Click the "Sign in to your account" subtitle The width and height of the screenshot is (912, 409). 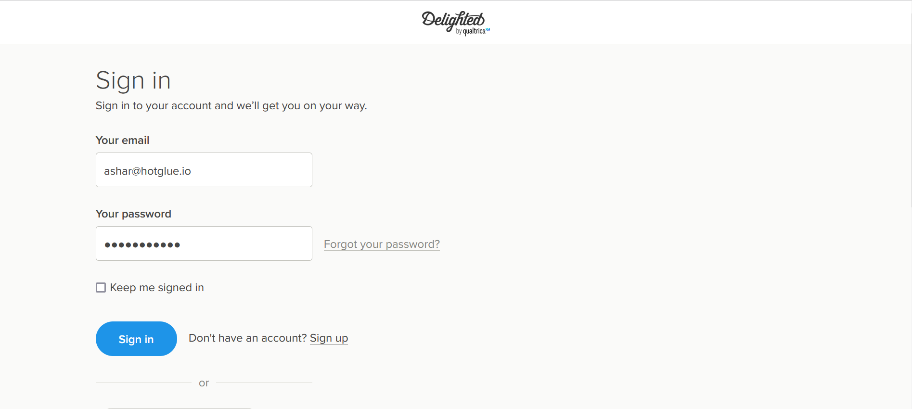tap(231, 106)
